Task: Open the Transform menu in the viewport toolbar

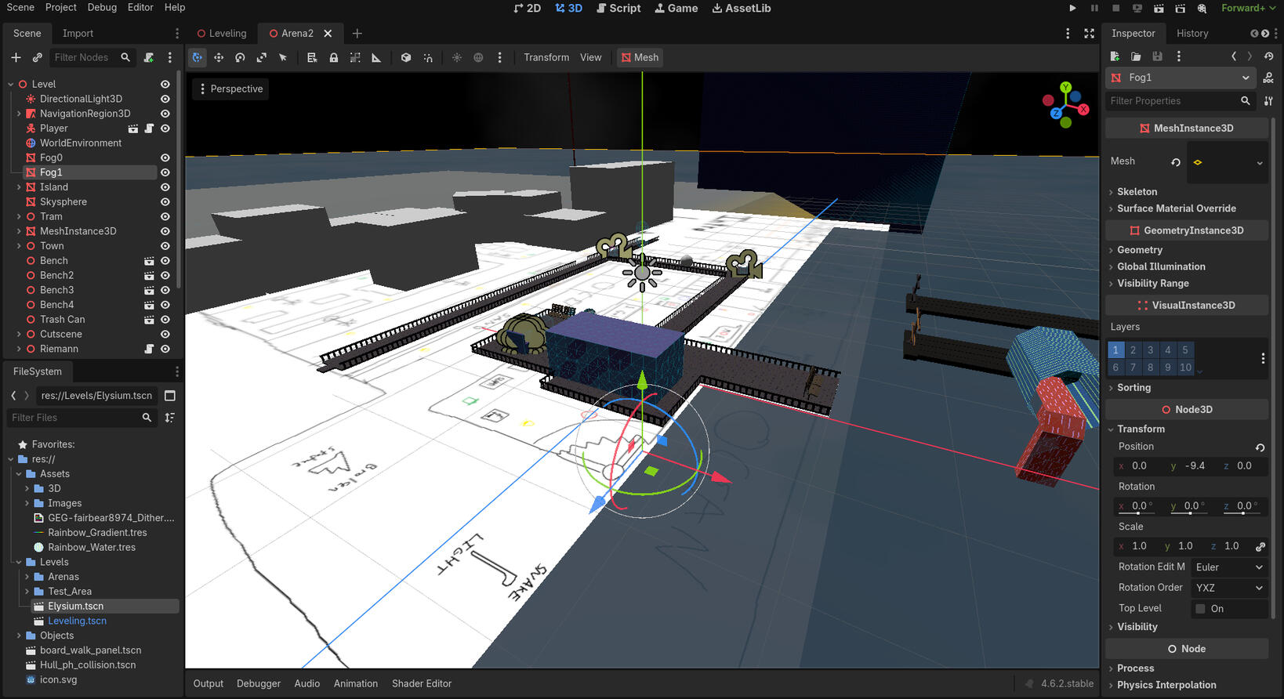Action: click(x=546, y=57)
